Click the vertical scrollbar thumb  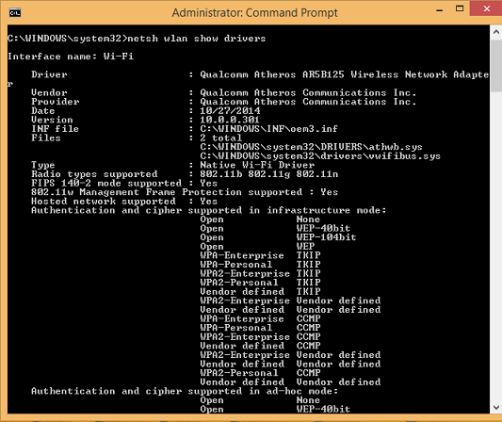(x=496, y=66)
